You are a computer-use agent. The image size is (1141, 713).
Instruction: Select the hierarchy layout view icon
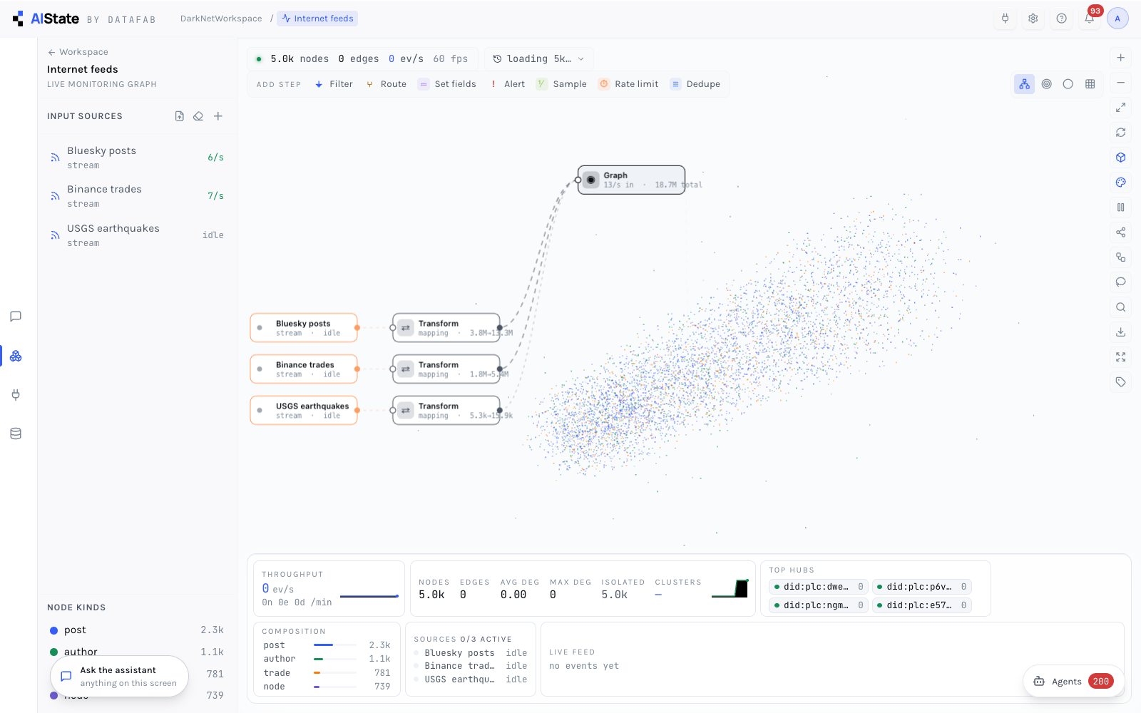point(1024,84)
